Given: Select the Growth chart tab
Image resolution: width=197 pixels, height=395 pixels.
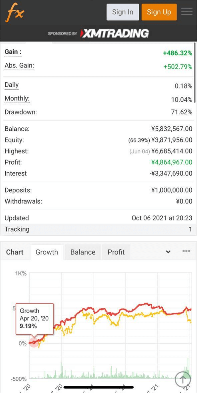Looking at the screenshot, I should click(x=47, y=252).
